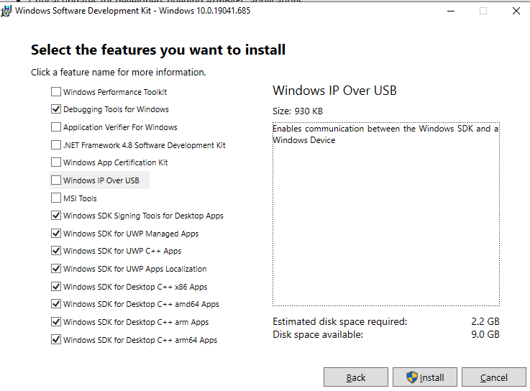
Task: Minimize the SDK installer window
Action: (x=451, y=11)
